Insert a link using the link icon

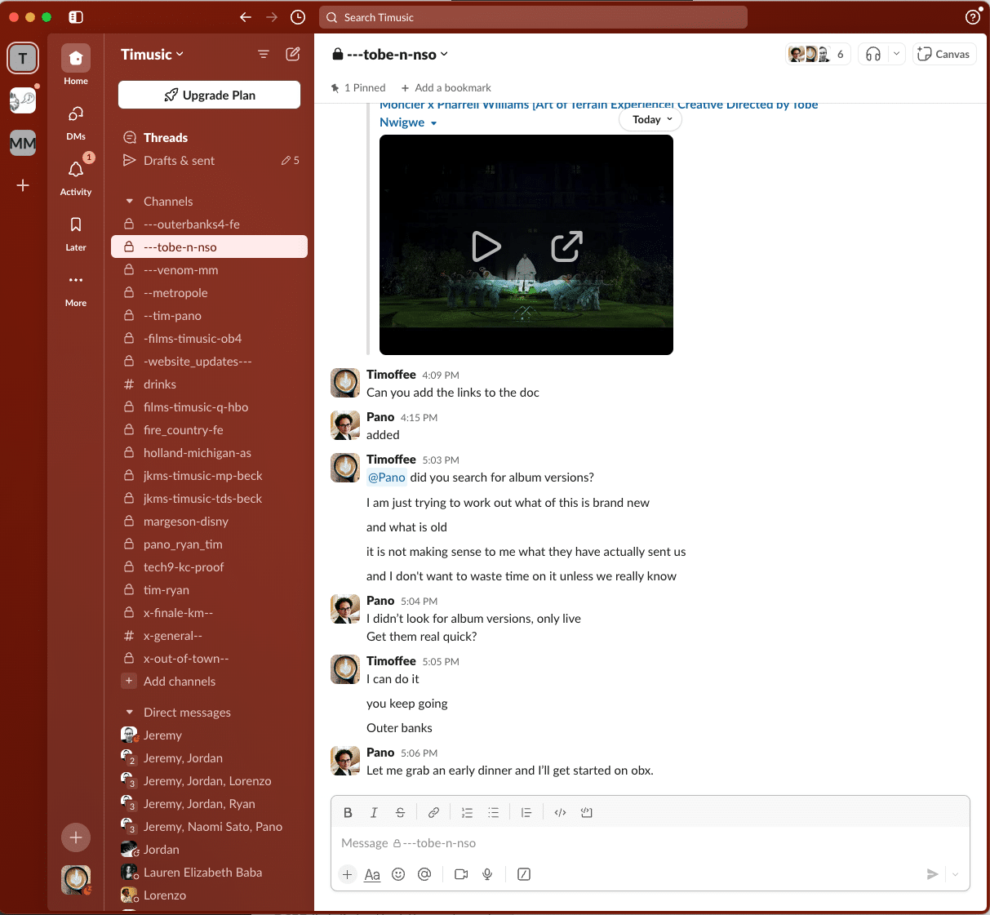tap(433, 812)
